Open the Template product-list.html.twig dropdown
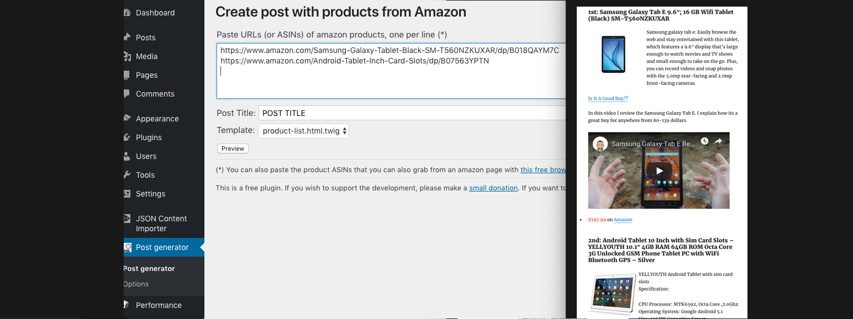This screenshot has width=853, height=319. click(x=303, y=131)
